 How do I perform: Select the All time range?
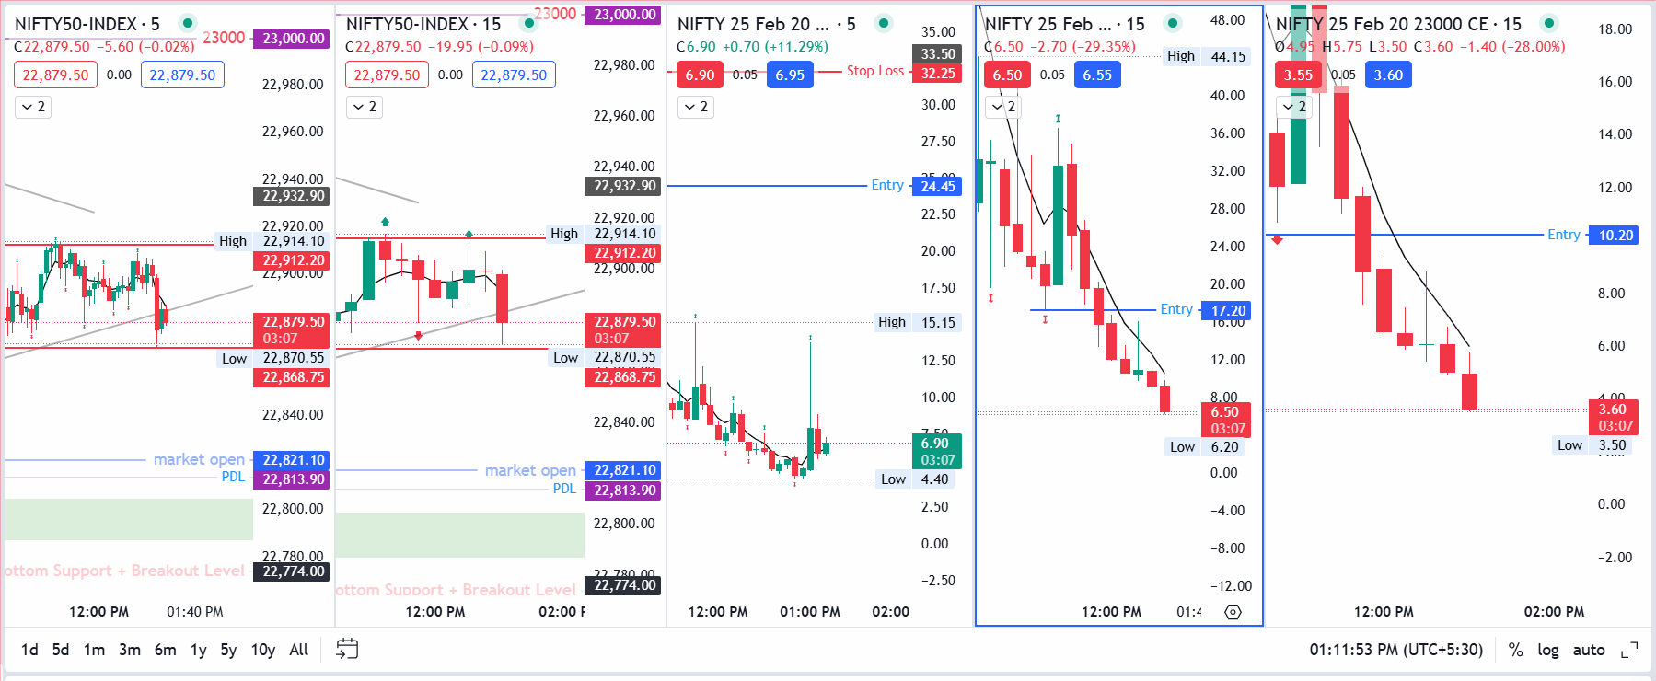tap(299, 650)
